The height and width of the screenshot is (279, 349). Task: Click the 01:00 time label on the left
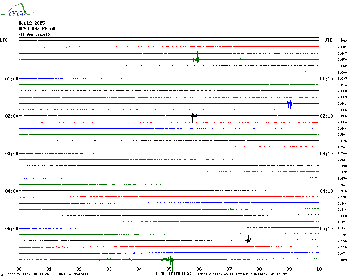12,79
